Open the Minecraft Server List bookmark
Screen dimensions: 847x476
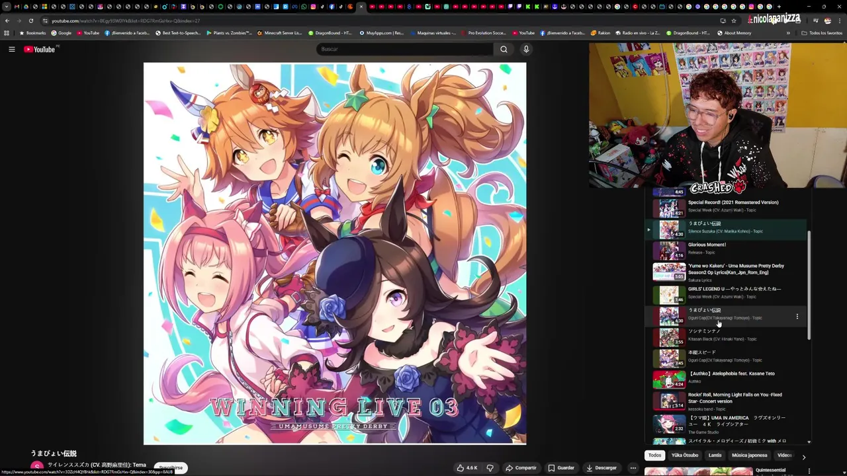[279, 32]
